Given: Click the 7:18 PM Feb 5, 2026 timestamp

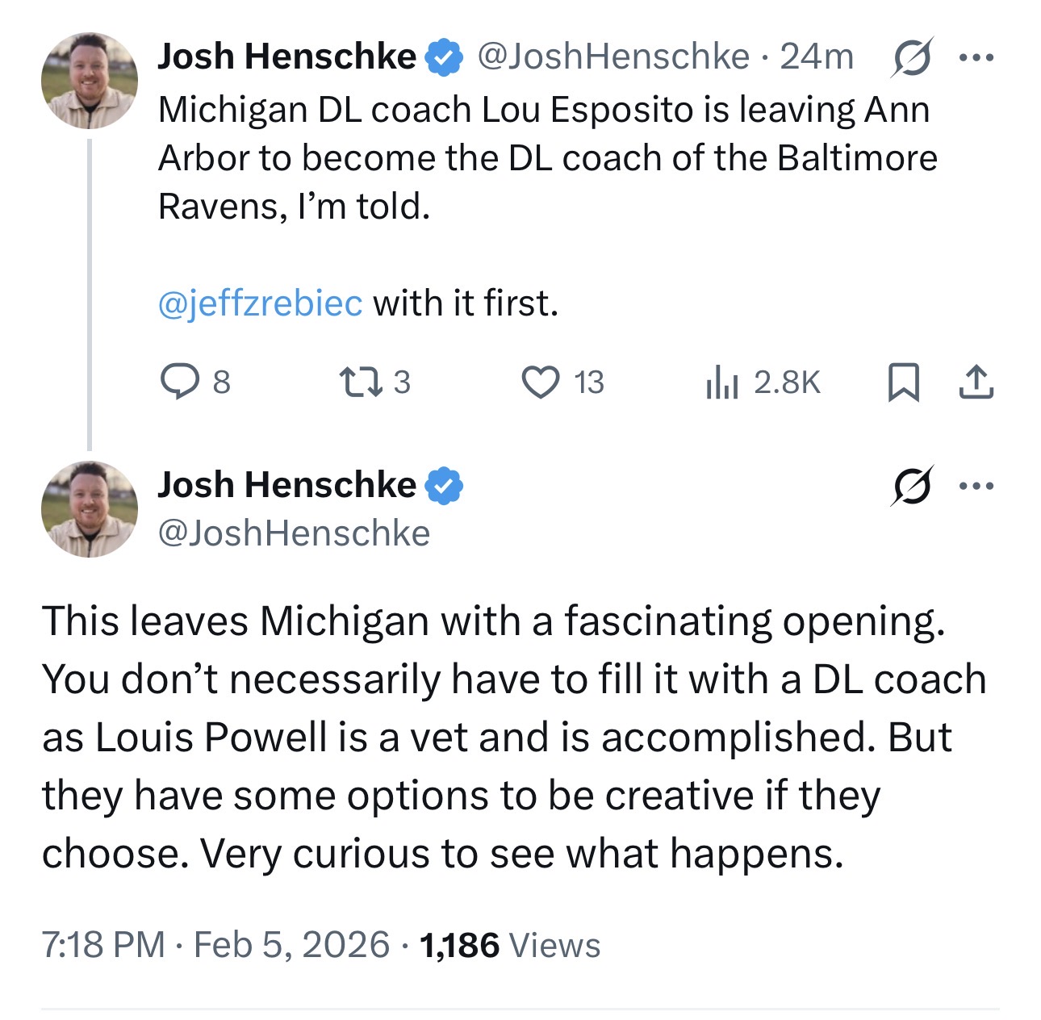Looking at the screenshot, I should click(215, 944).
